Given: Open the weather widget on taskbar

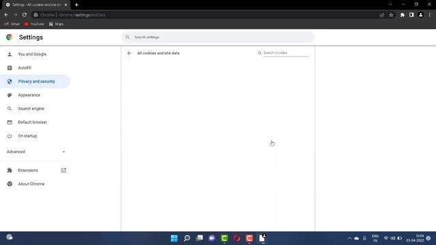Looking at the screenshot, I should click(10, 238).
